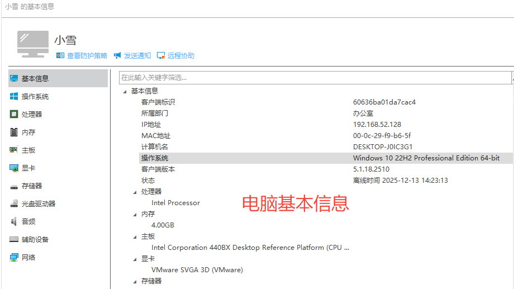This screenshot has width=514, height=289.
Task: Collapse the 主板 tree group
Action: 135,237
